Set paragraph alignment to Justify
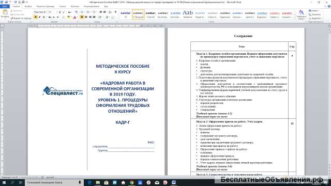Viewport: 331px width, 186px height. tap(94, 17)
